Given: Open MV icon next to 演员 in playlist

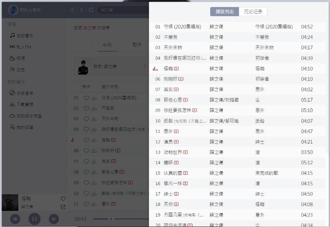Looking at the screenshot, I should click(x=176, y=142).
